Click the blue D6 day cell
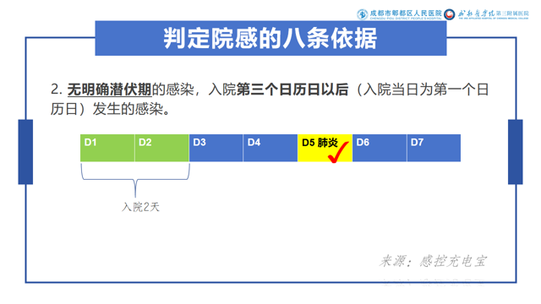541x304 pixels. click(x=380, y=148)
